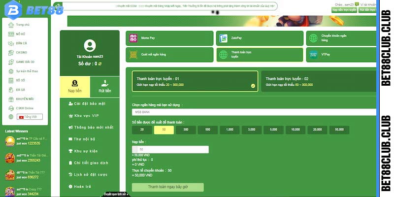Click the Latest Winners heading
Image resolution: width=394 pixels, height=197 pixels.
(17, 131)
